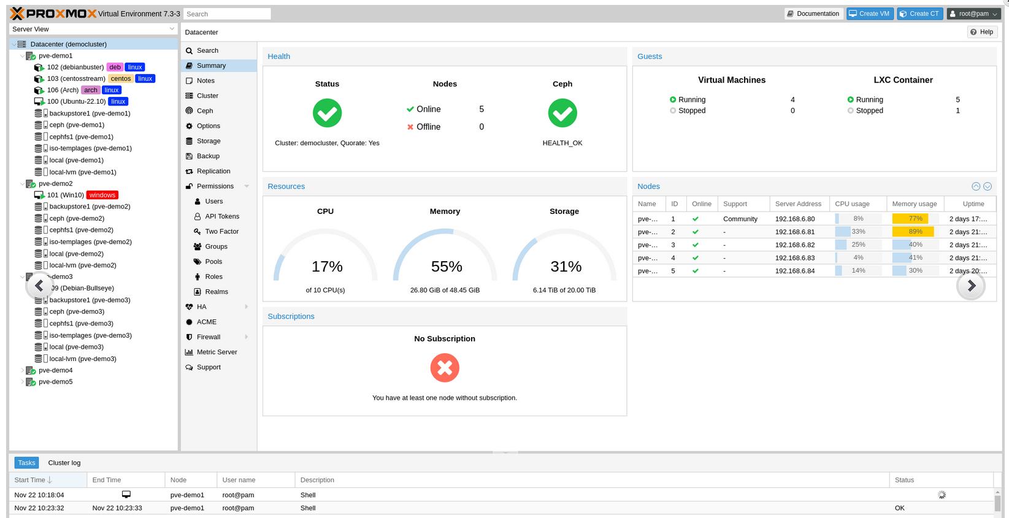Click the top Search input field
1009x518 pixels.
[x=227, y=13]
